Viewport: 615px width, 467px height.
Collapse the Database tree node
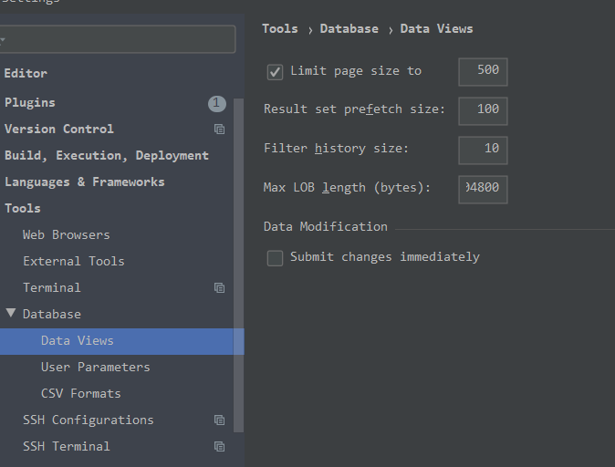tap(11, 313)
